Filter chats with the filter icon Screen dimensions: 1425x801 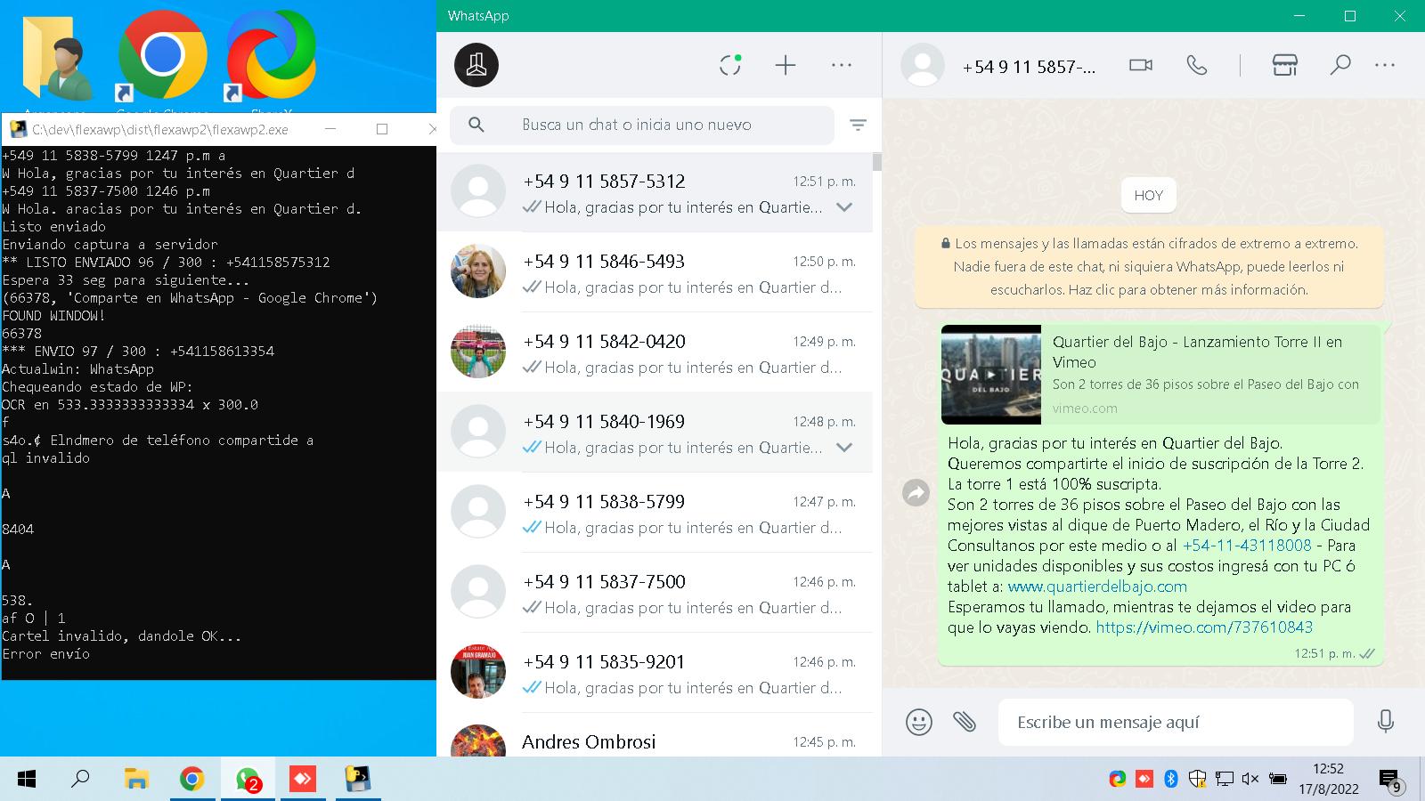(858, 125)
